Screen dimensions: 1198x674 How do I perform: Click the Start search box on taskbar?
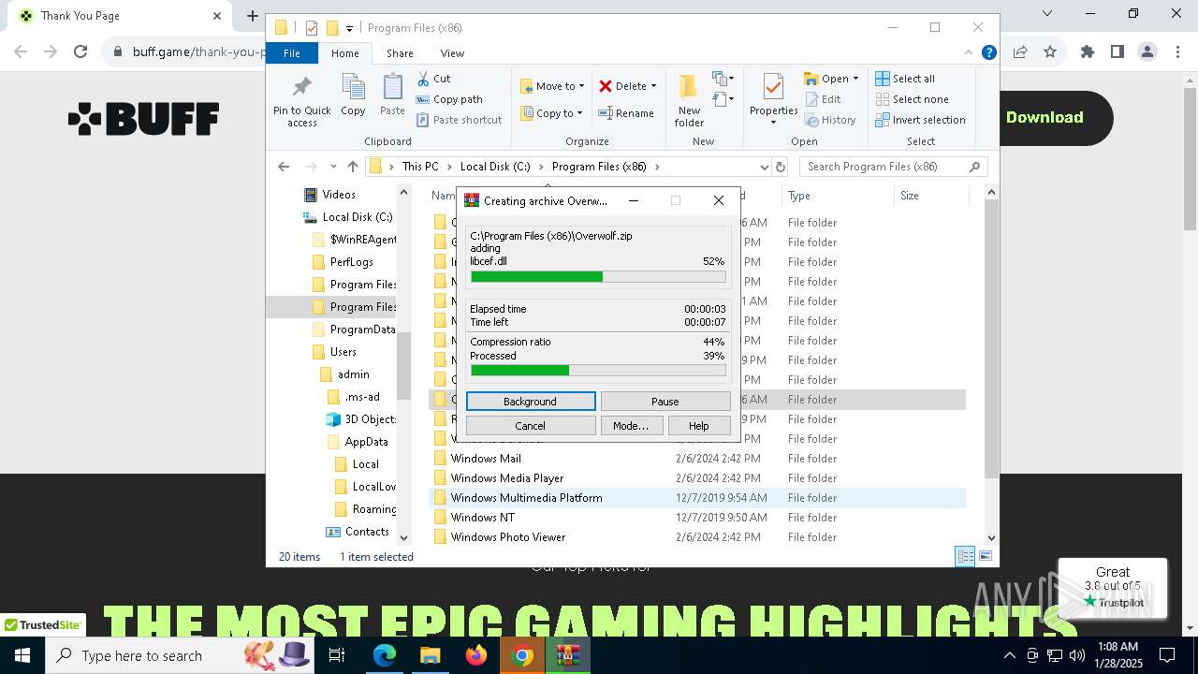click(182, 655)
